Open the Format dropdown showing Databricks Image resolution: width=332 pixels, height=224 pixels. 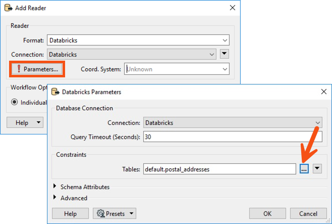[x=138, y=40]
